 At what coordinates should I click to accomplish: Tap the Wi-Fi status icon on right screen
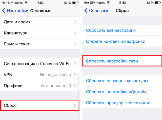coord(108,3)
